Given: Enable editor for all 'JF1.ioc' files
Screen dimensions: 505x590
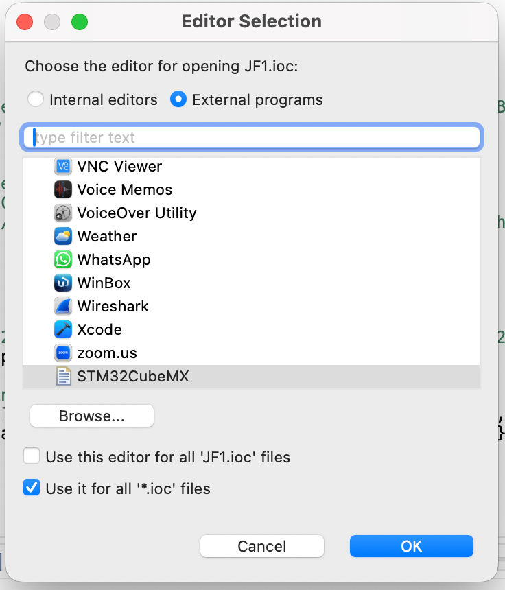Looking at the screenshot, I should tap(32, 457).
